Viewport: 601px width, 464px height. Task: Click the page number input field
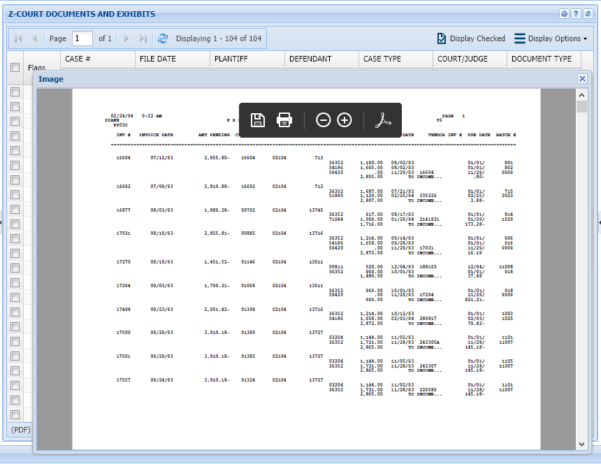pyautogui.click(x=82, y=38)
